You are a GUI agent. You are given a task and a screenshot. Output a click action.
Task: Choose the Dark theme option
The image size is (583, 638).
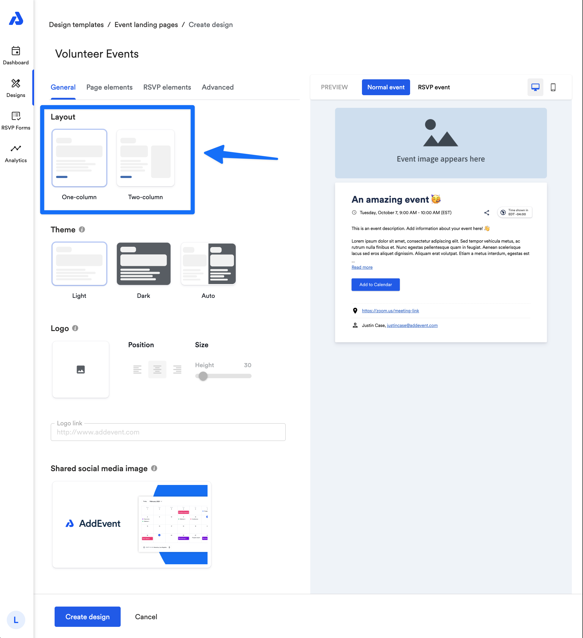point(143,263)
